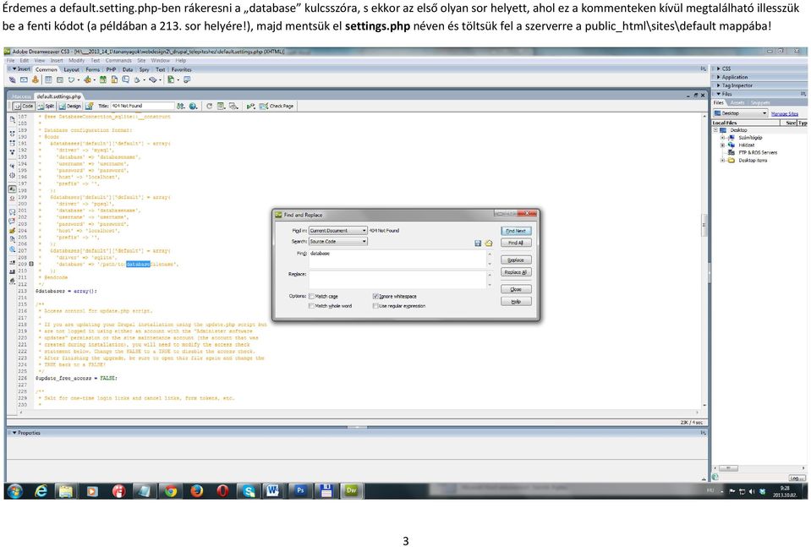811x547 pixels.
Task: Open the Desktop site dropdown in Files panel
Action: click(740, 113)
